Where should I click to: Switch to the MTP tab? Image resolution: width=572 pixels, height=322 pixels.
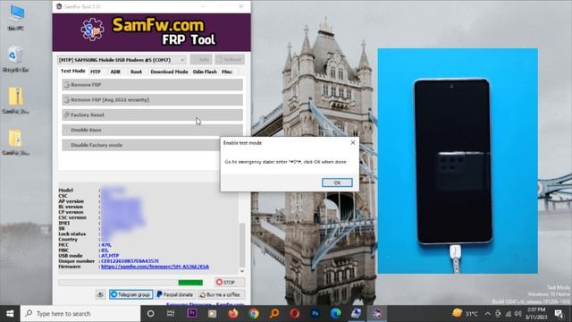tap(96, 72)
